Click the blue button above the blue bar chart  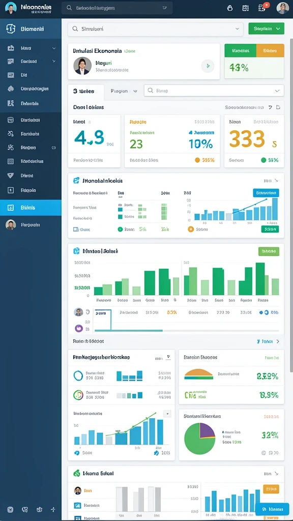click(x=266, y=193)
